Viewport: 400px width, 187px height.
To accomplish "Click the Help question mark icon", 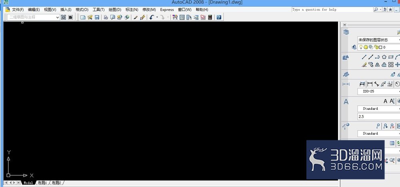I will coord(219,17).
